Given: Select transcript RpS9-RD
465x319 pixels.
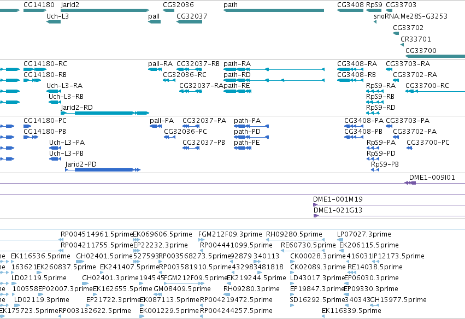Looking at the screenshot, I should [x=381, y=108].
